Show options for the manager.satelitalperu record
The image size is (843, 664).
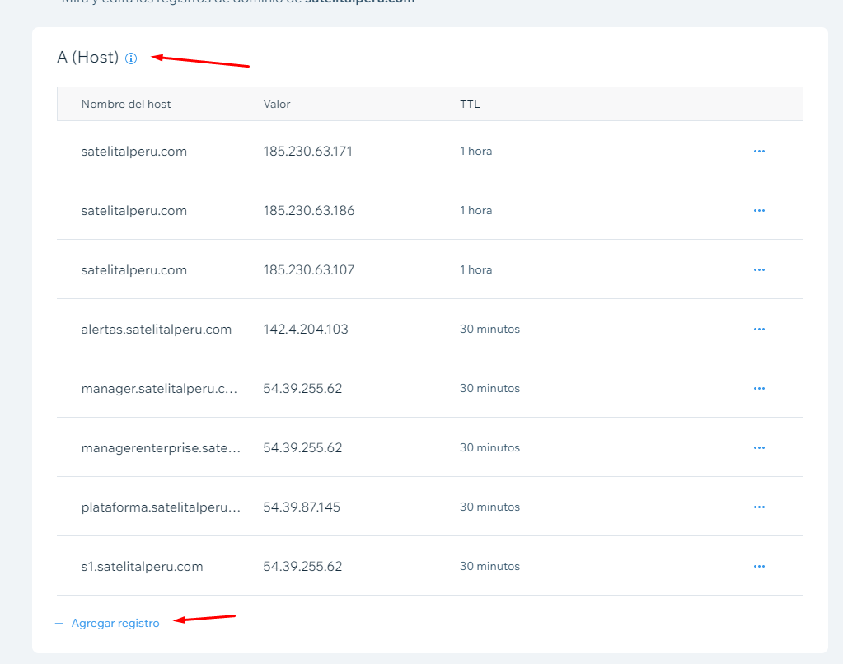pyautogui.click(x=759, y=389)
